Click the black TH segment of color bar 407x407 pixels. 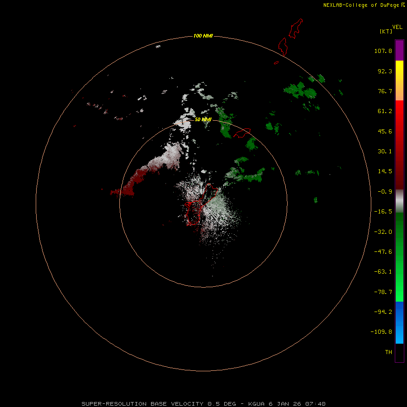(399, 353)
